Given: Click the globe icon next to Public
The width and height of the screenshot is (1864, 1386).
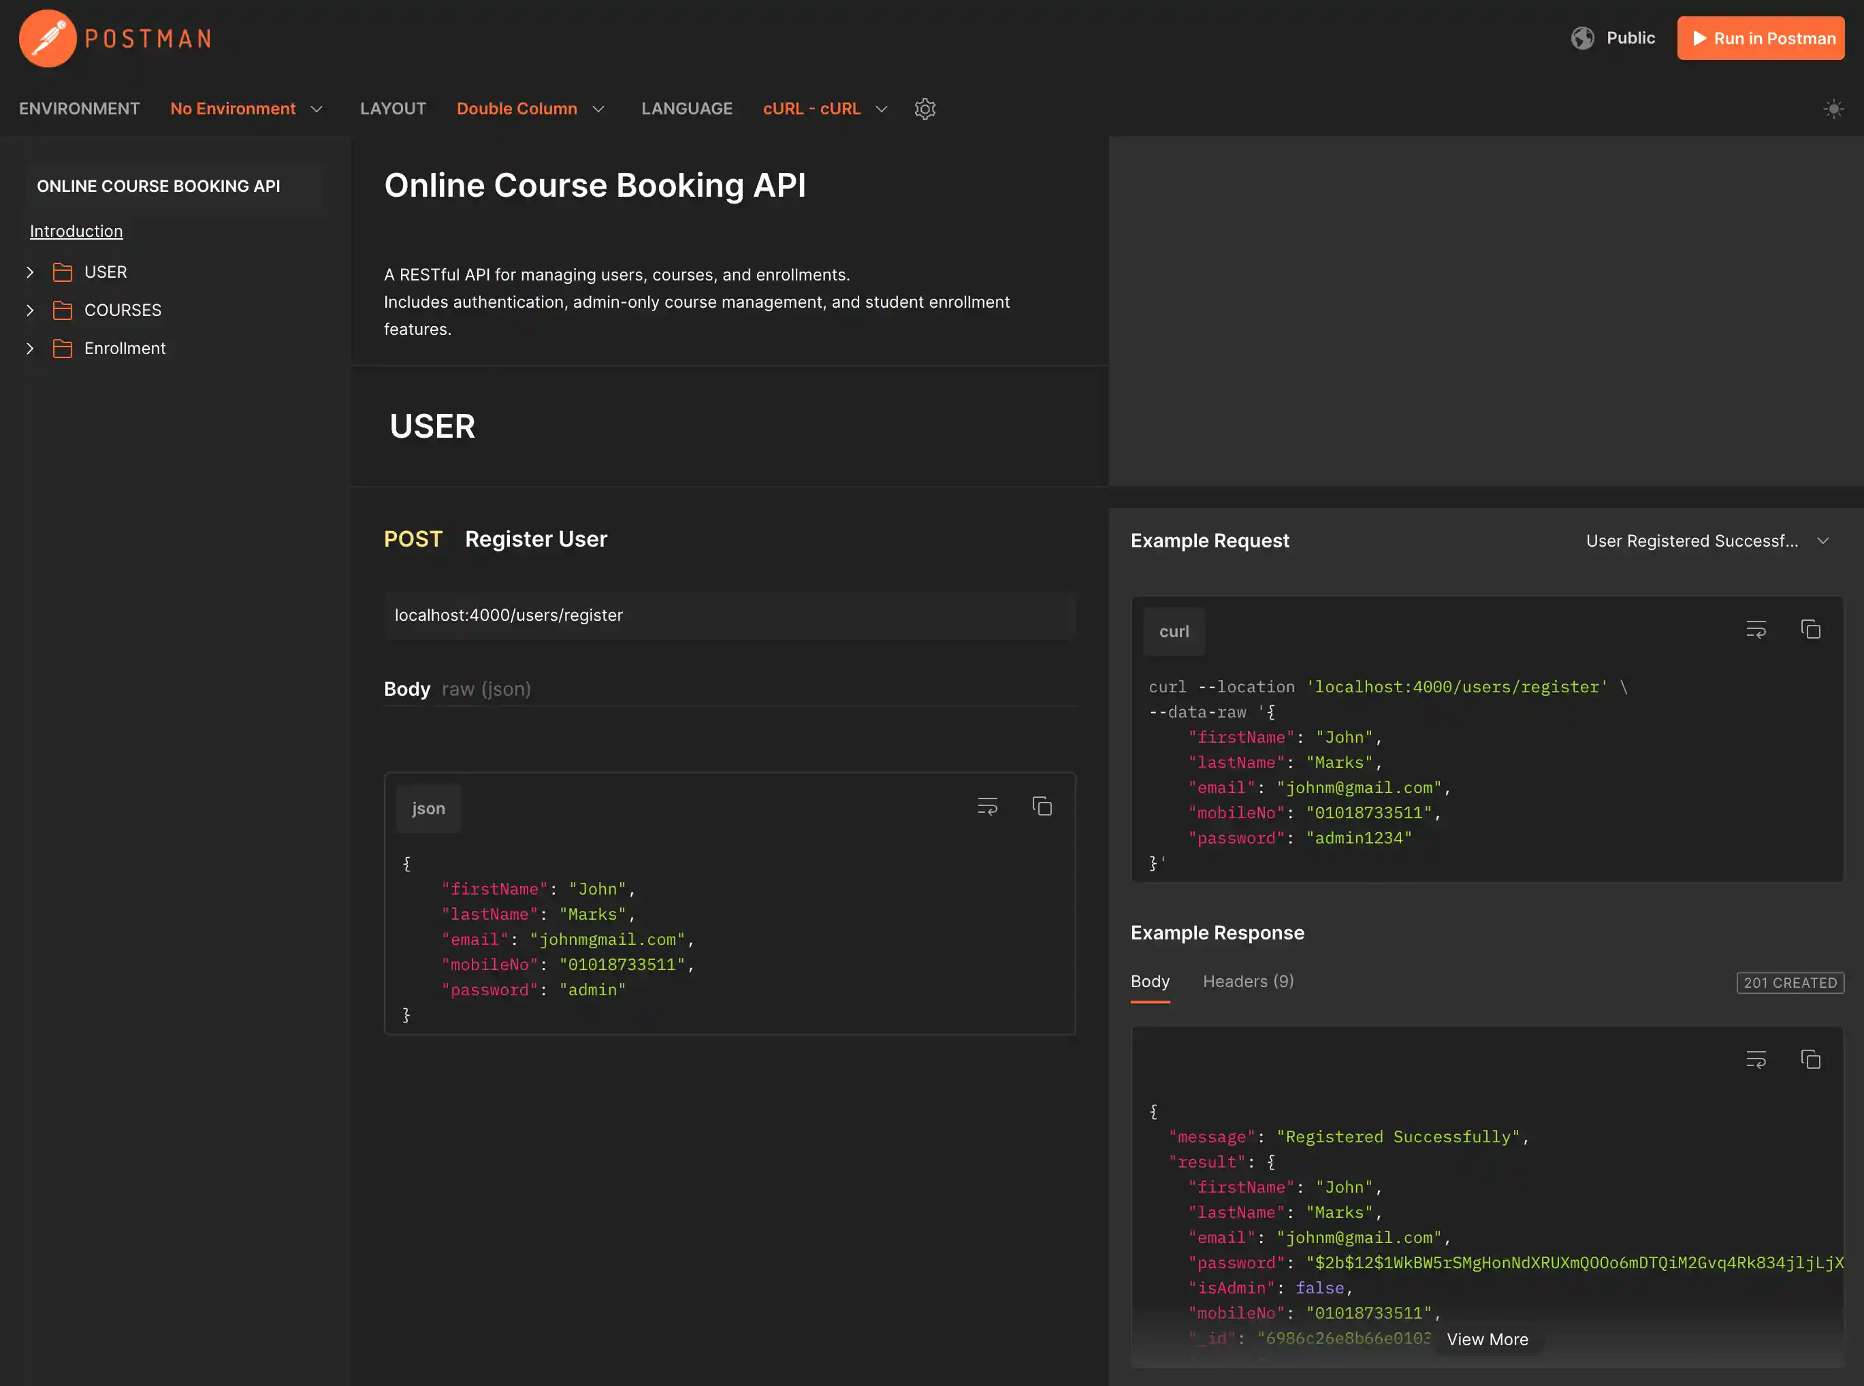Looking at the screenshot, I should [1582, 37].
